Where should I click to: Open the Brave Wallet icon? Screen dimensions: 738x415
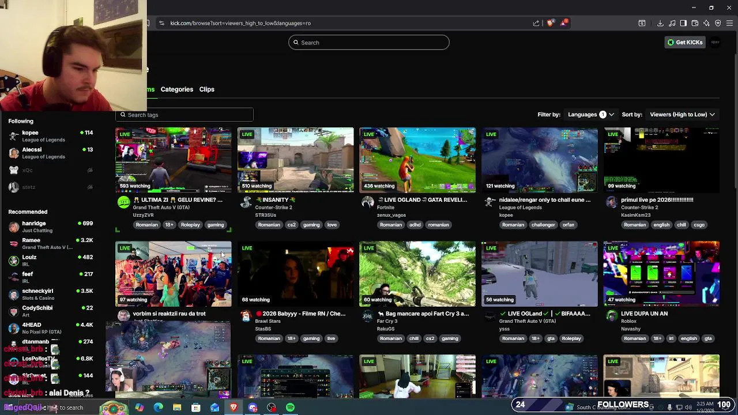695,23
